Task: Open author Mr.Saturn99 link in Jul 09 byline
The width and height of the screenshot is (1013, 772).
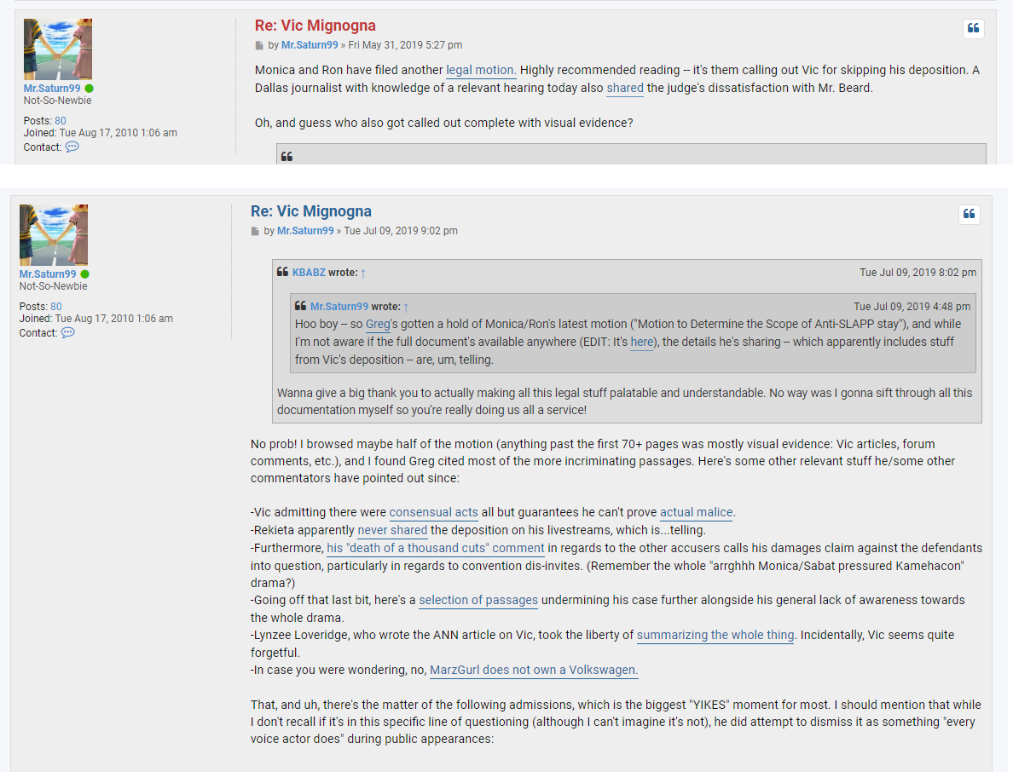Action: pyautogui.click(x=305, y=231)
